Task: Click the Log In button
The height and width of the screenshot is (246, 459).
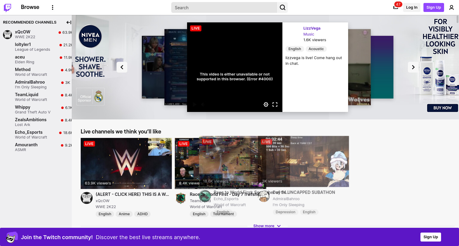Action: [x=411, y=7]
